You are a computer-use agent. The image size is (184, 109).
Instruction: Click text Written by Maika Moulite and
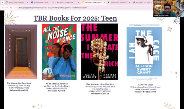click(x=100, y=87)
